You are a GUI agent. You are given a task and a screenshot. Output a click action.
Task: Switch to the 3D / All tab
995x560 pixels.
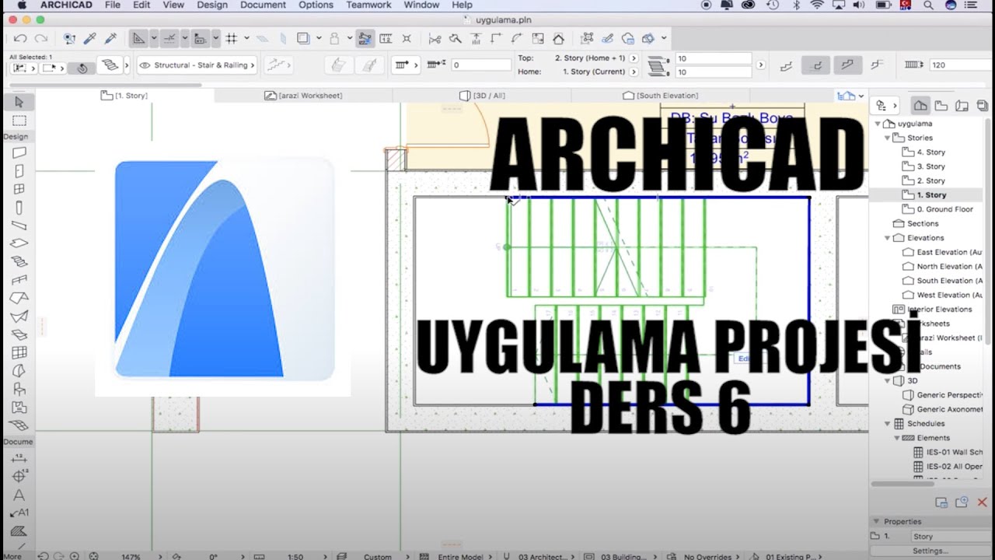(x=482, y=96)
